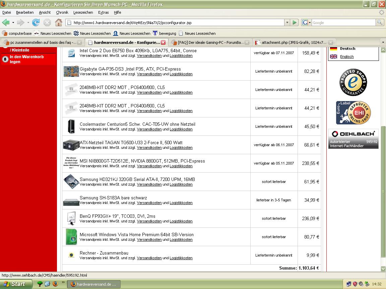Click the vertical scrollbar up arrow
386x289 pixels.
[x=383, y=50]
